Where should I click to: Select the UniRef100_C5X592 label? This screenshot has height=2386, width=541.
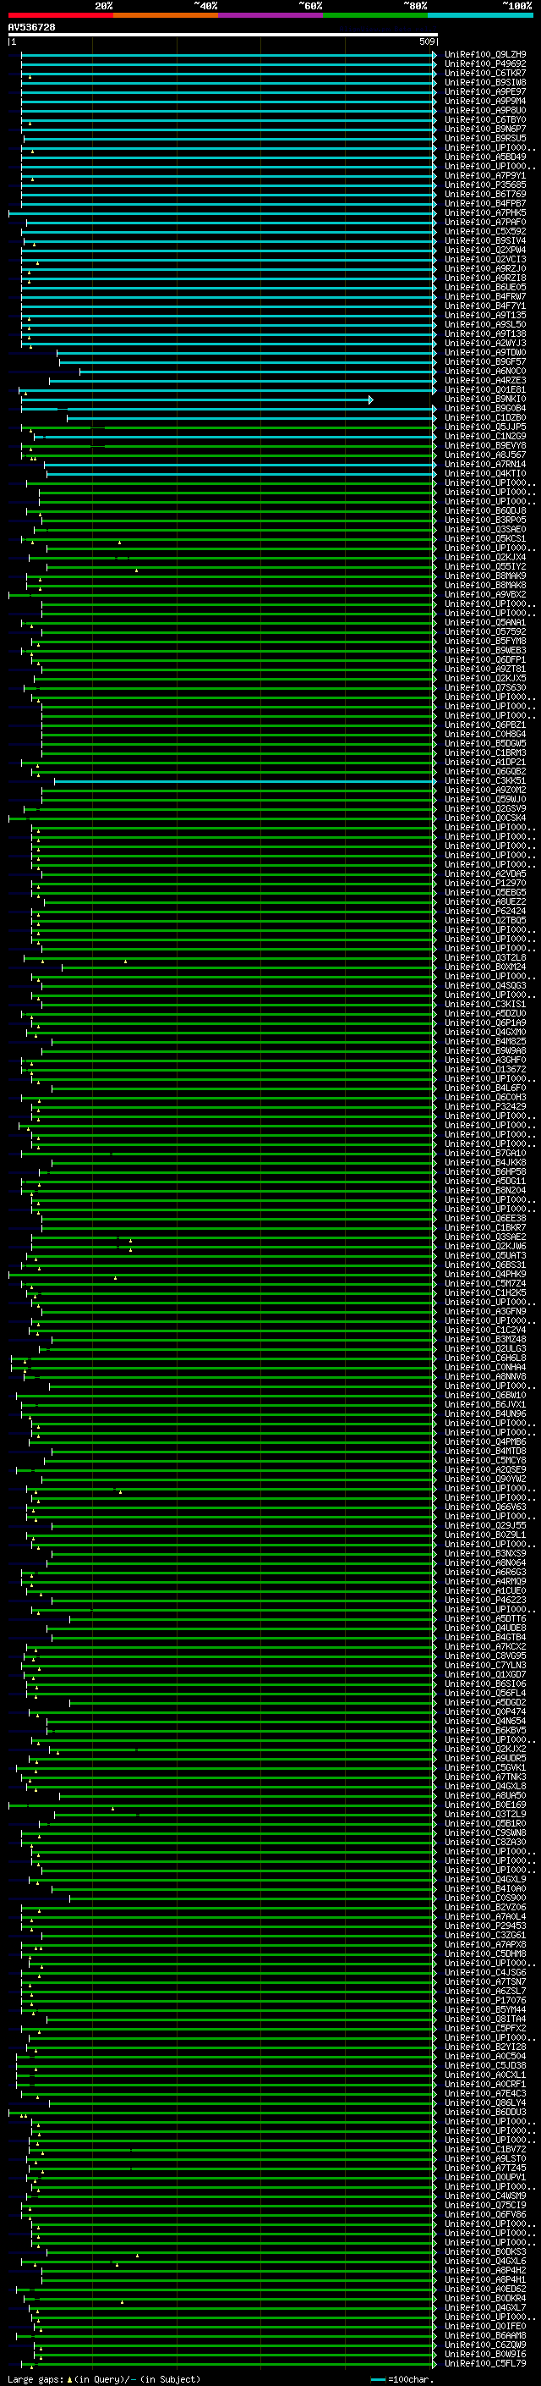485,232
